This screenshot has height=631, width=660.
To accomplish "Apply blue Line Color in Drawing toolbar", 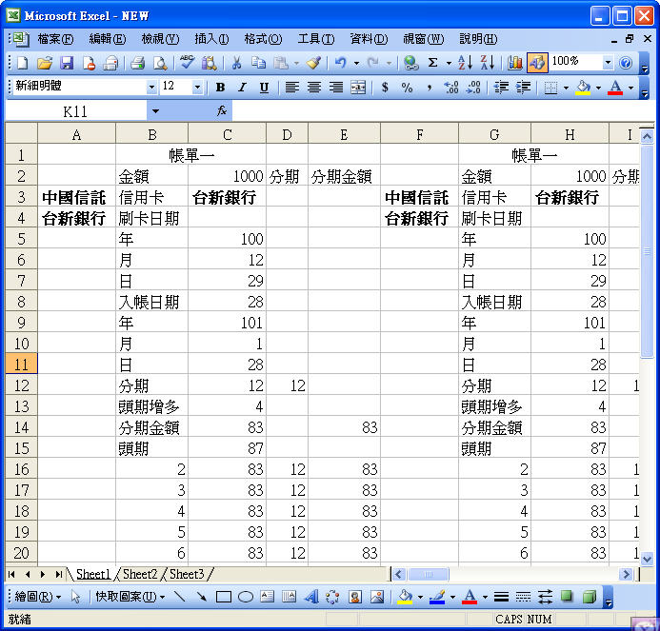I will pyautogui.click(x=437, y=597).
